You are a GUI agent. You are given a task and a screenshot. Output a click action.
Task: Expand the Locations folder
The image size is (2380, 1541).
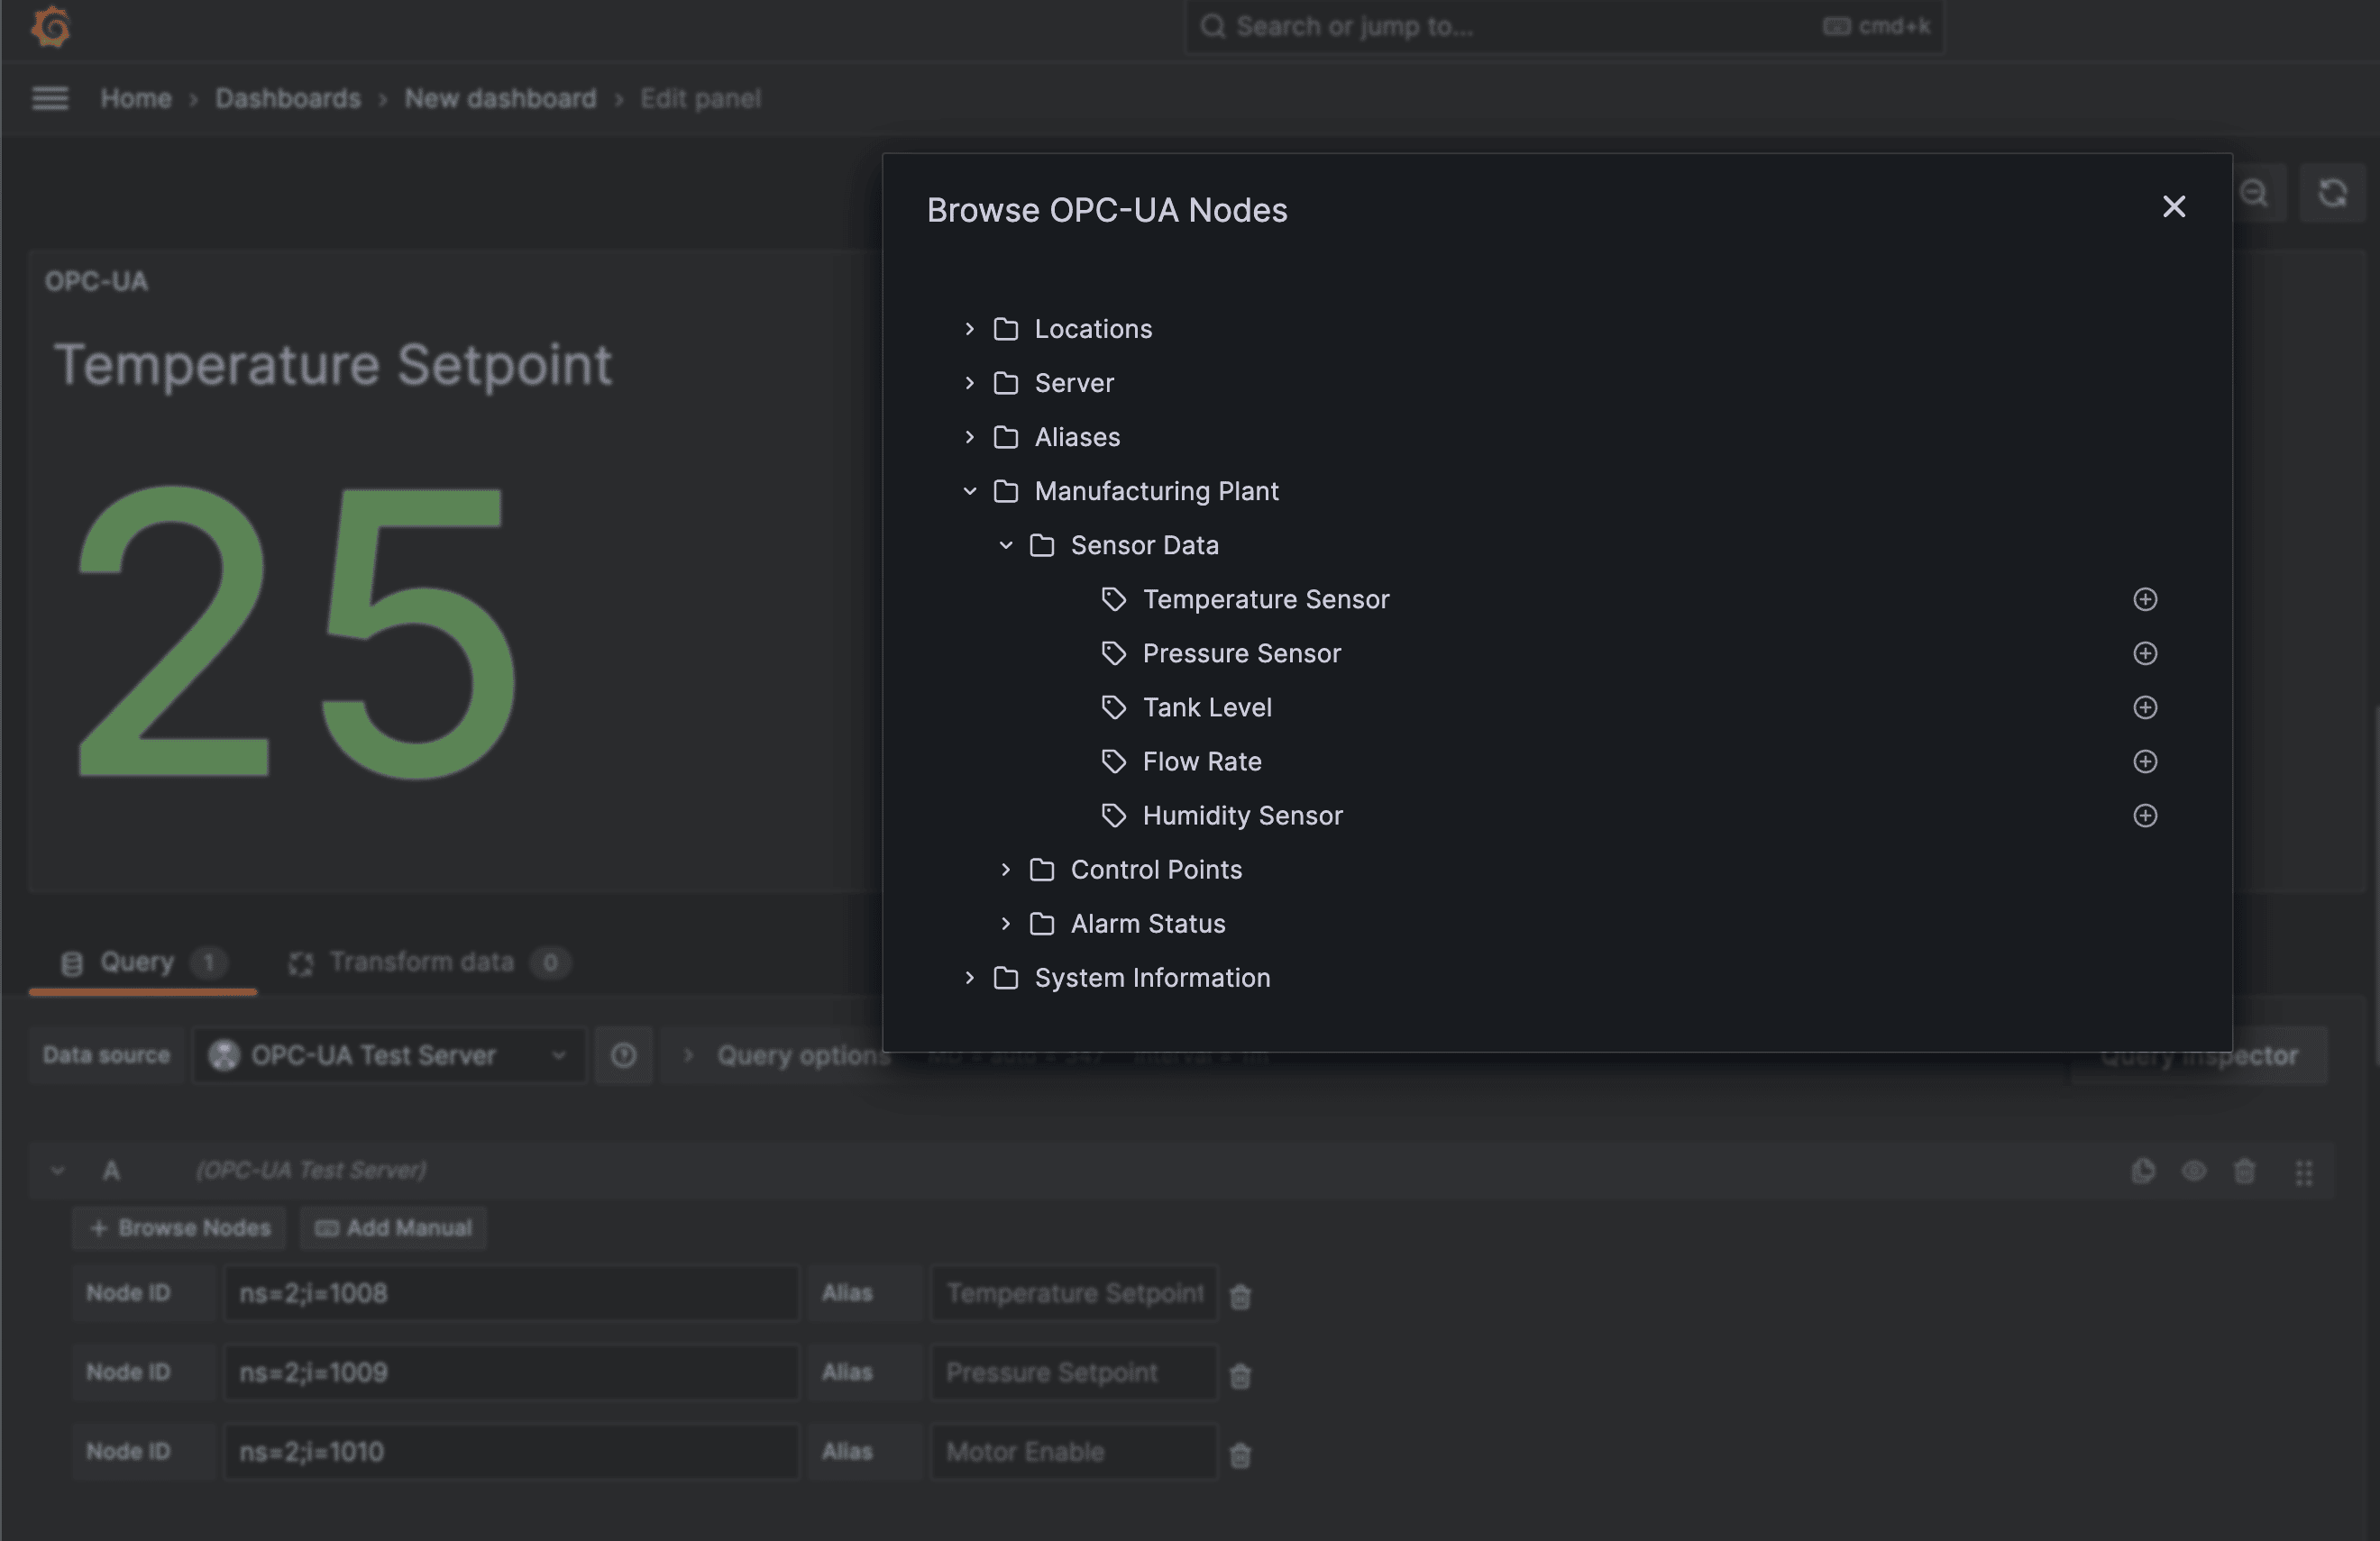[x=969, y=329]
